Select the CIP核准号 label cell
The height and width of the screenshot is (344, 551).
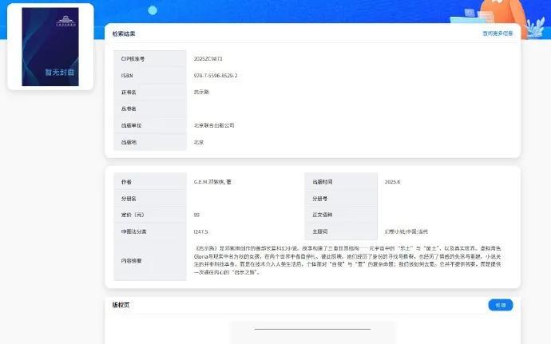[x=150, y=59]
